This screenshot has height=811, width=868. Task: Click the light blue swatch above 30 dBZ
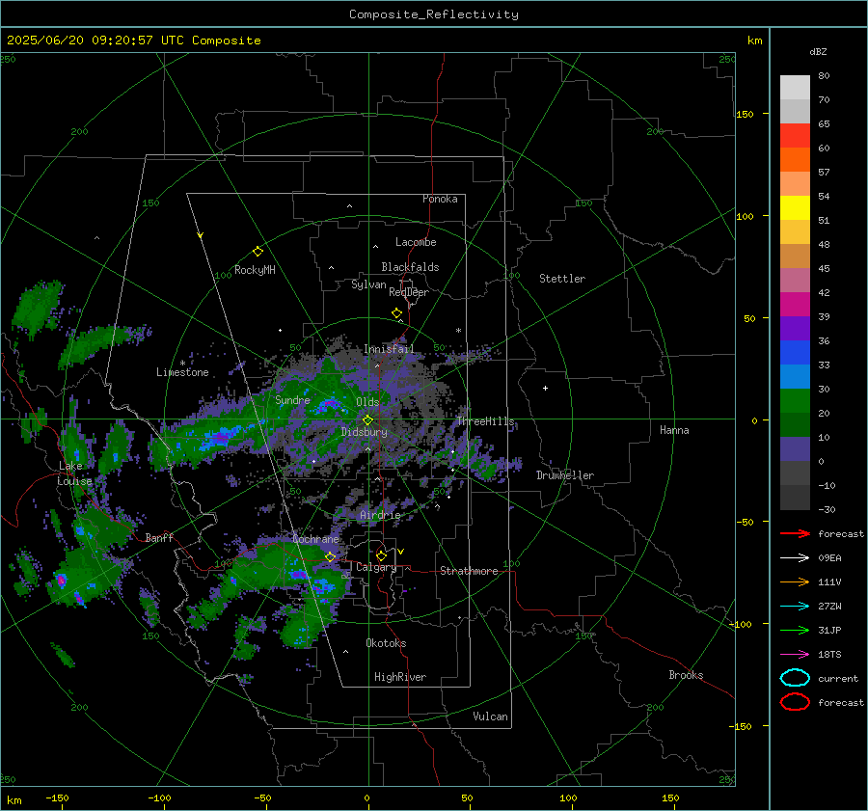[795, 376]
